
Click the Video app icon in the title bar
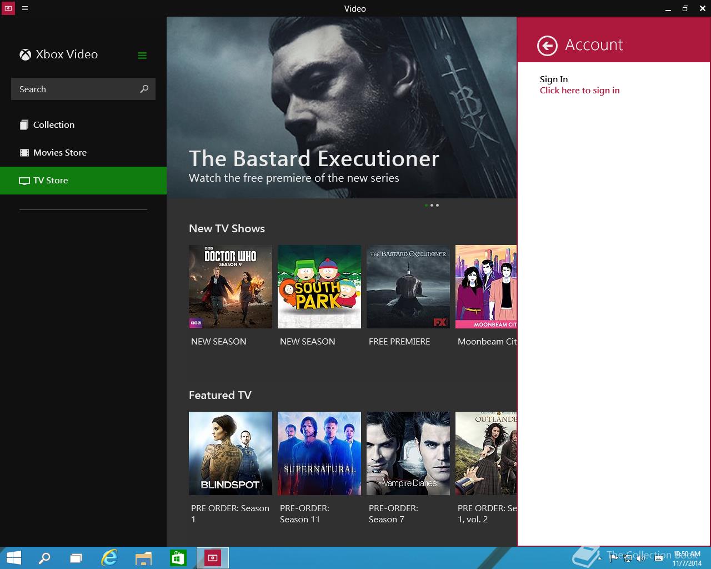click(x=8, y=8)
